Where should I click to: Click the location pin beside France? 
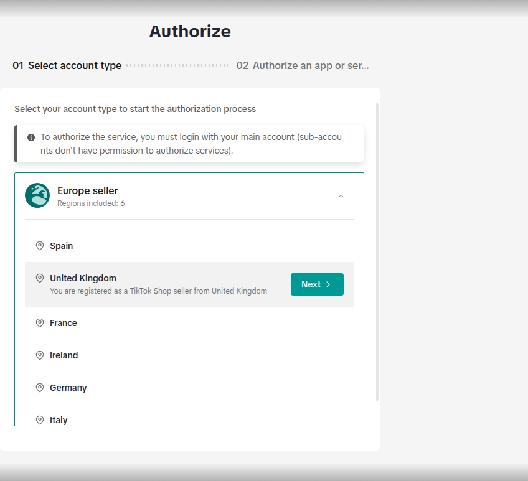[x=40, y=323]
